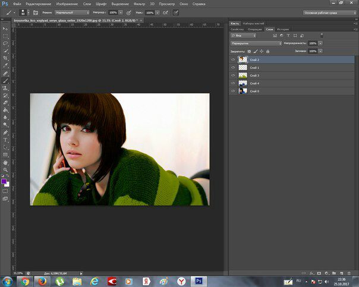Filter layers by adjustment layers

tap(282, 36)
